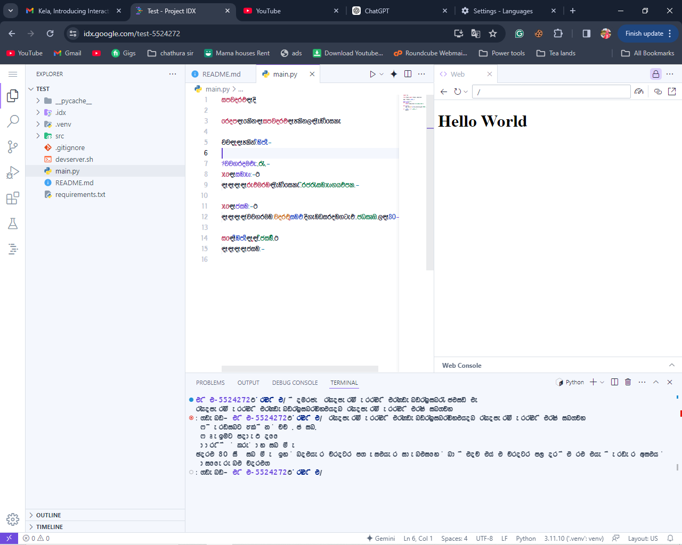Open the Gmail bookmark
682x545 pixels.
(x=68, y=53)
